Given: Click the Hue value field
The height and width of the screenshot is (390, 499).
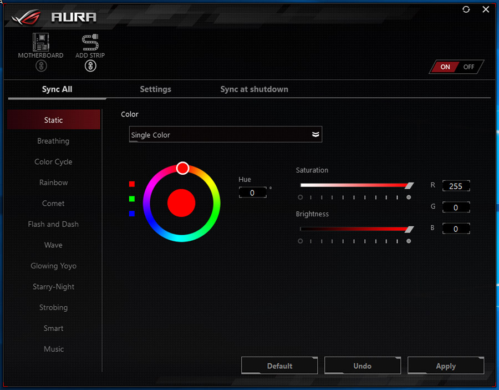Looking at the screenshot, I should (x=252, y=193).
